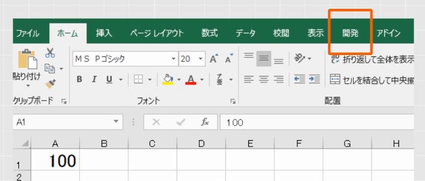Screen dimensions: 425x181
Task: Click the Paste clipboard icon
Action: pyautogui.click(x=27, y=58)
